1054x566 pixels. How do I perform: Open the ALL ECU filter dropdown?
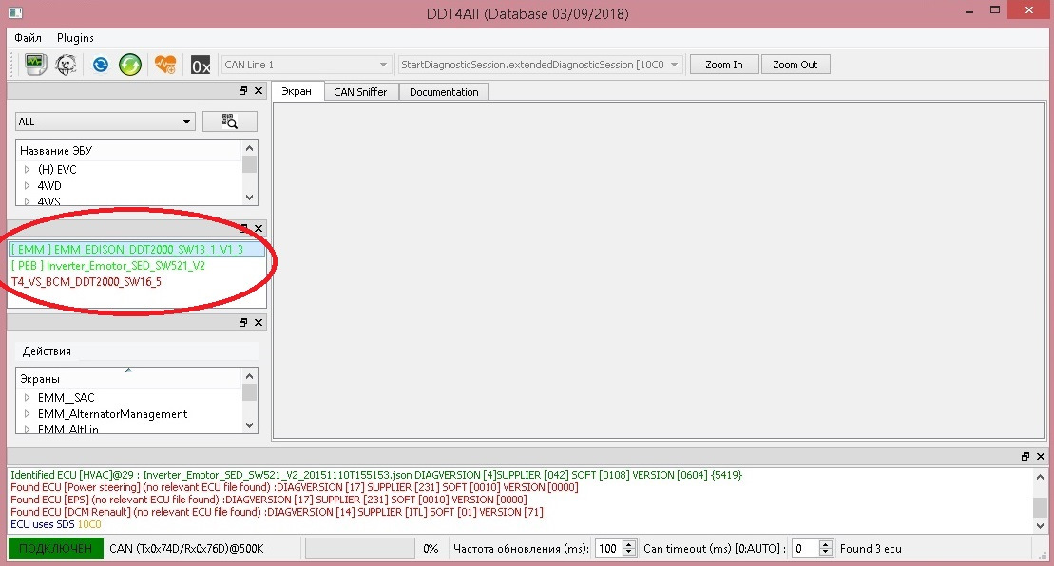(105, 122)
